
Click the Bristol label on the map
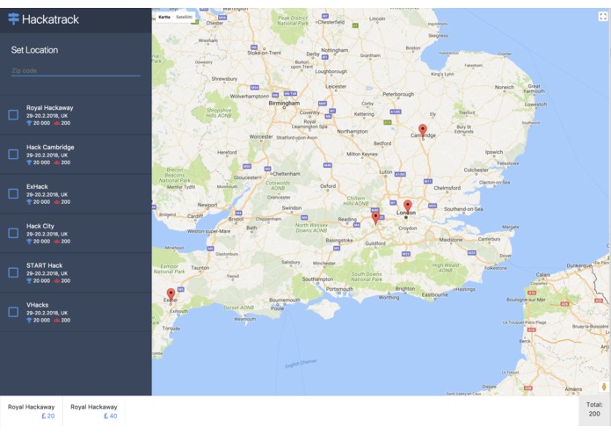click(236, 219)
